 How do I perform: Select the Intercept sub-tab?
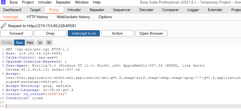(11, 17)
